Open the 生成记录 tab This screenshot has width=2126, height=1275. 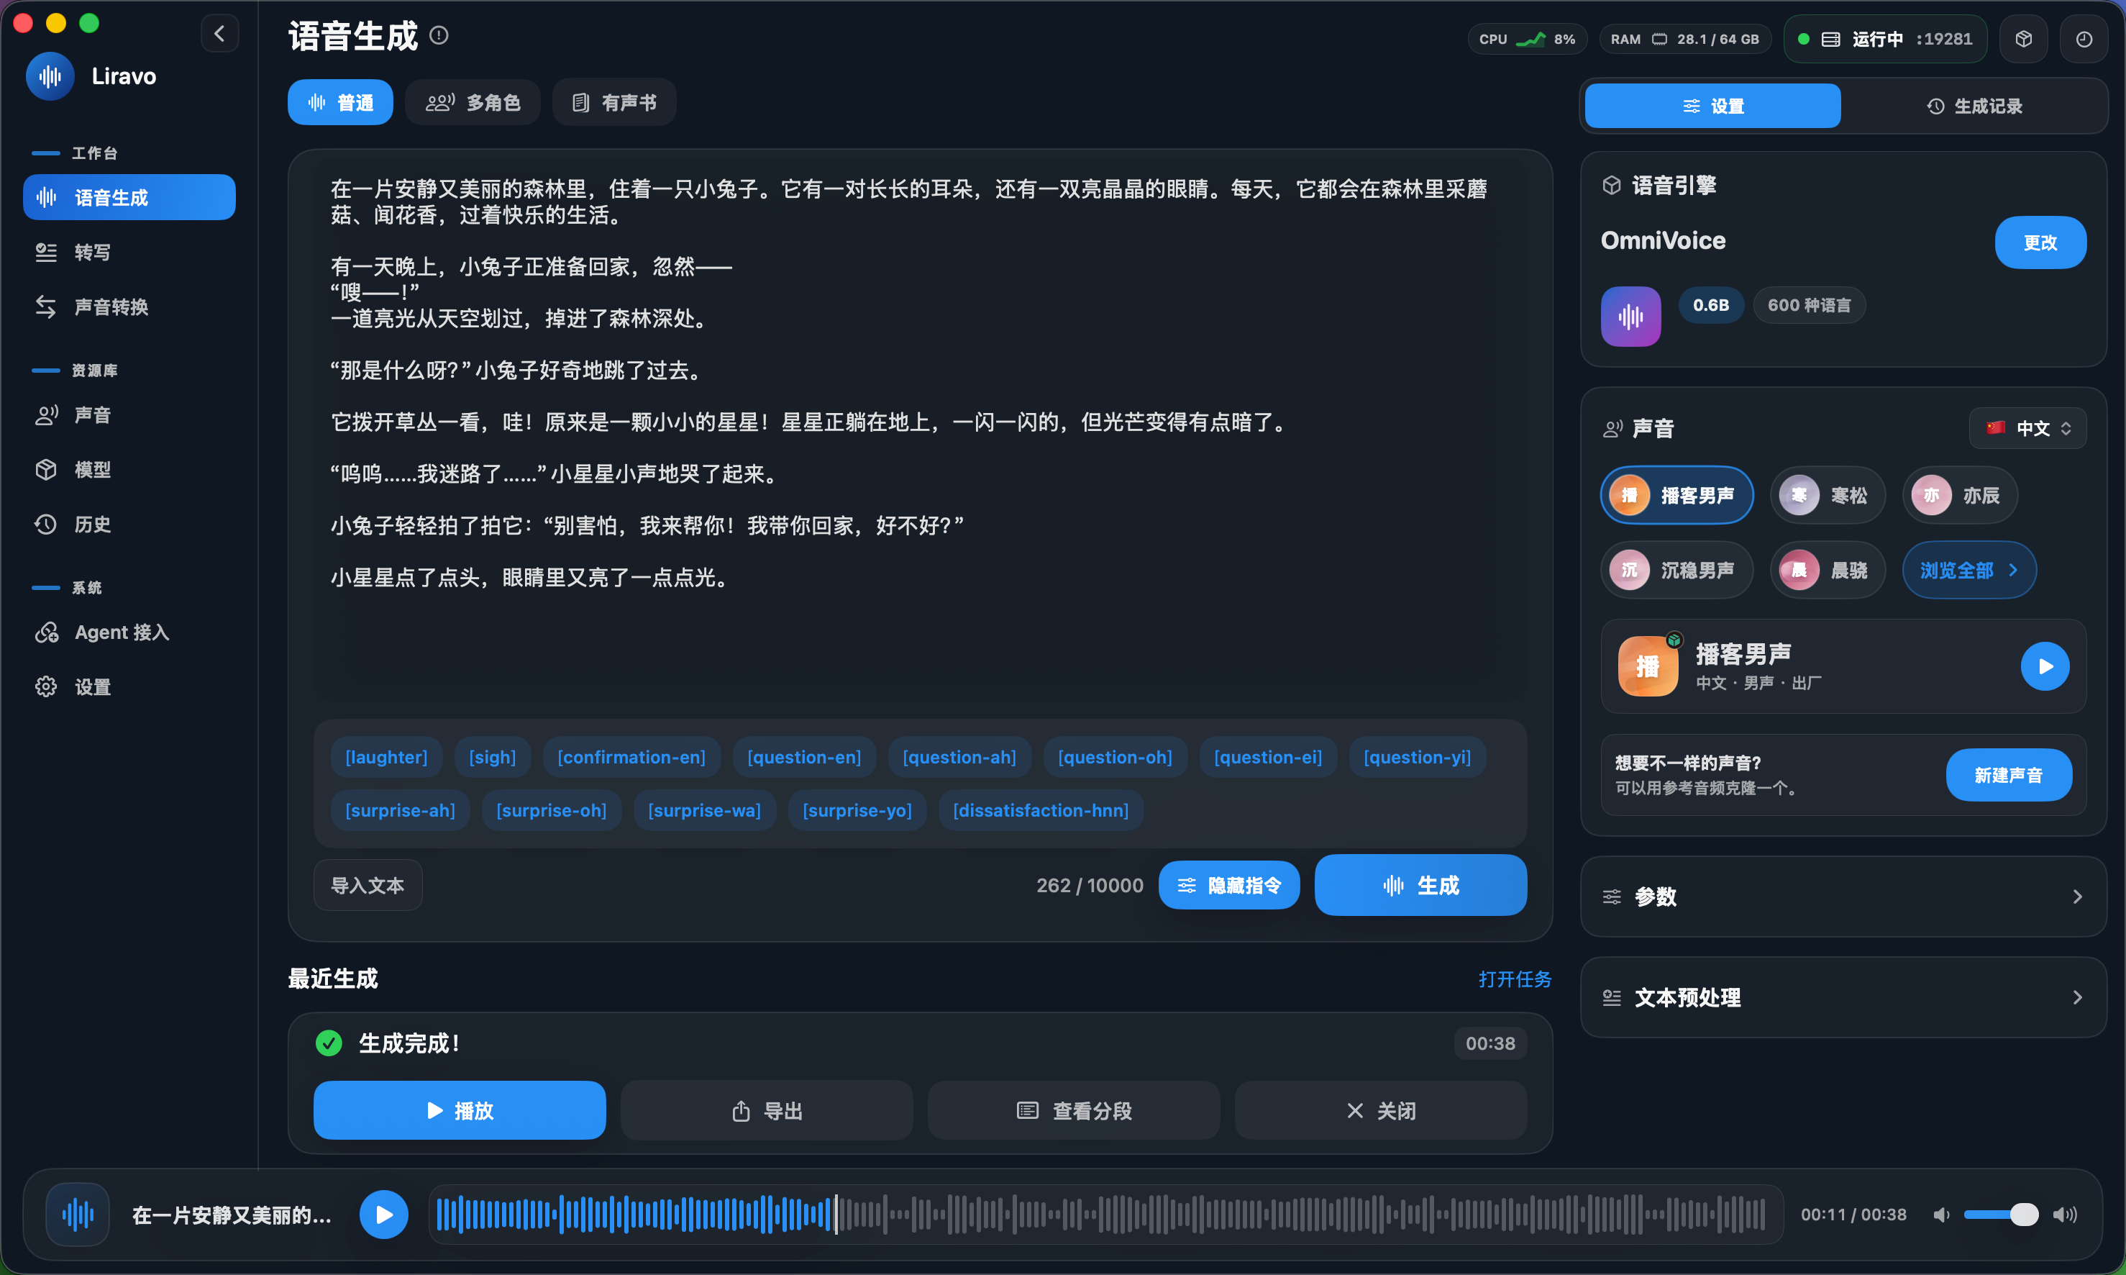1974,106
